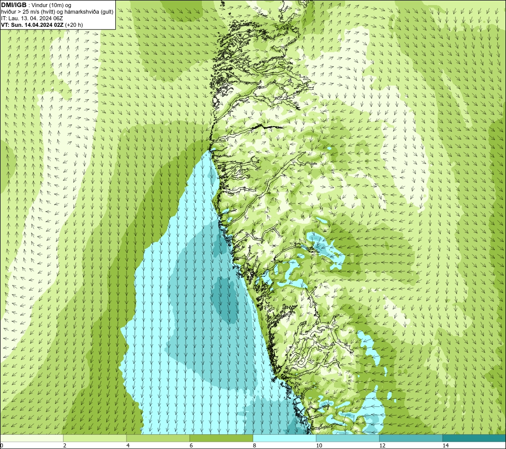The height and width of the screenshot is (449, 506).
Task: Click the "DMI/IGB" title text
Action: coord(14,5)
